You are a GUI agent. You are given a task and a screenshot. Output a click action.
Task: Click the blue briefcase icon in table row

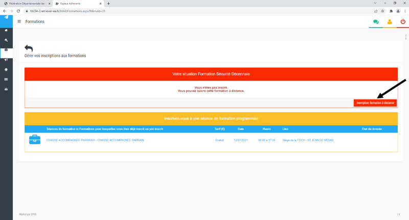[x=34, y=140]
